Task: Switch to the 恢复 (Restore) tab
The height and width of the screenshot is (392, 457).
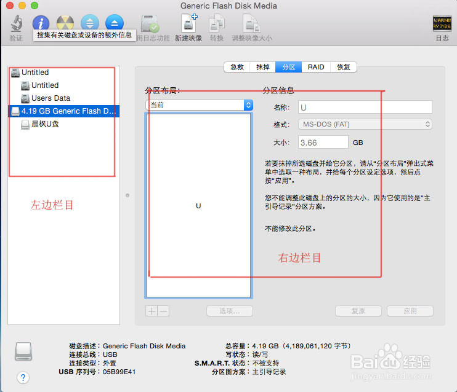Action: 343,67
